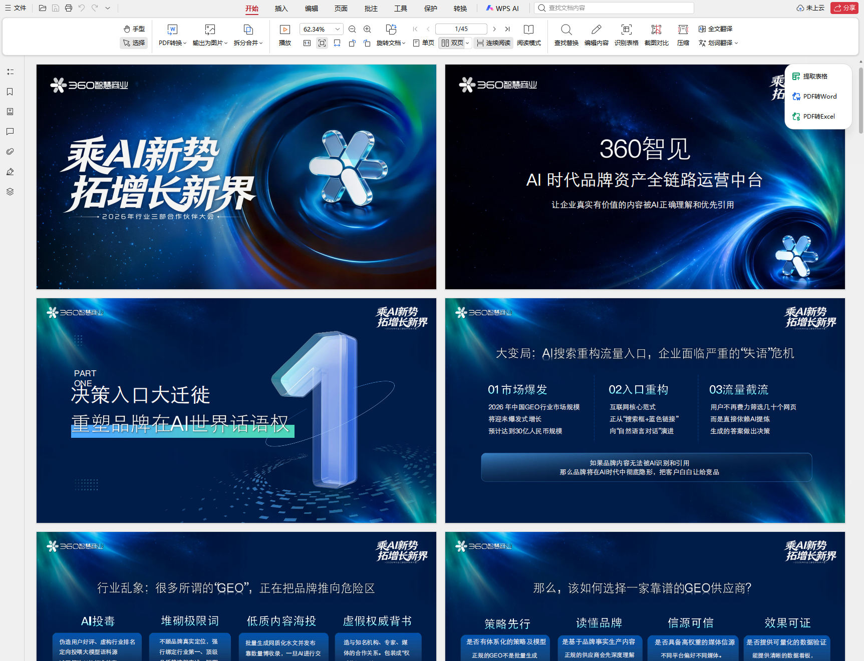The width and height of the screenshot is (864, 661).
Task: Open the 批注 tab
Action: point(371,9)
